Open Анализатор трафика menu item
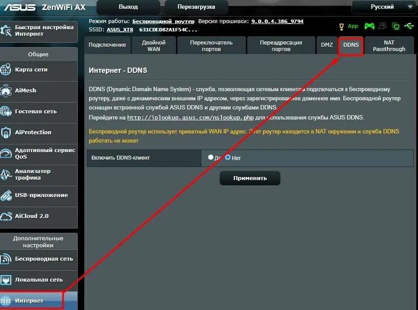Screen dimensions: 418x310 point(38,174)
